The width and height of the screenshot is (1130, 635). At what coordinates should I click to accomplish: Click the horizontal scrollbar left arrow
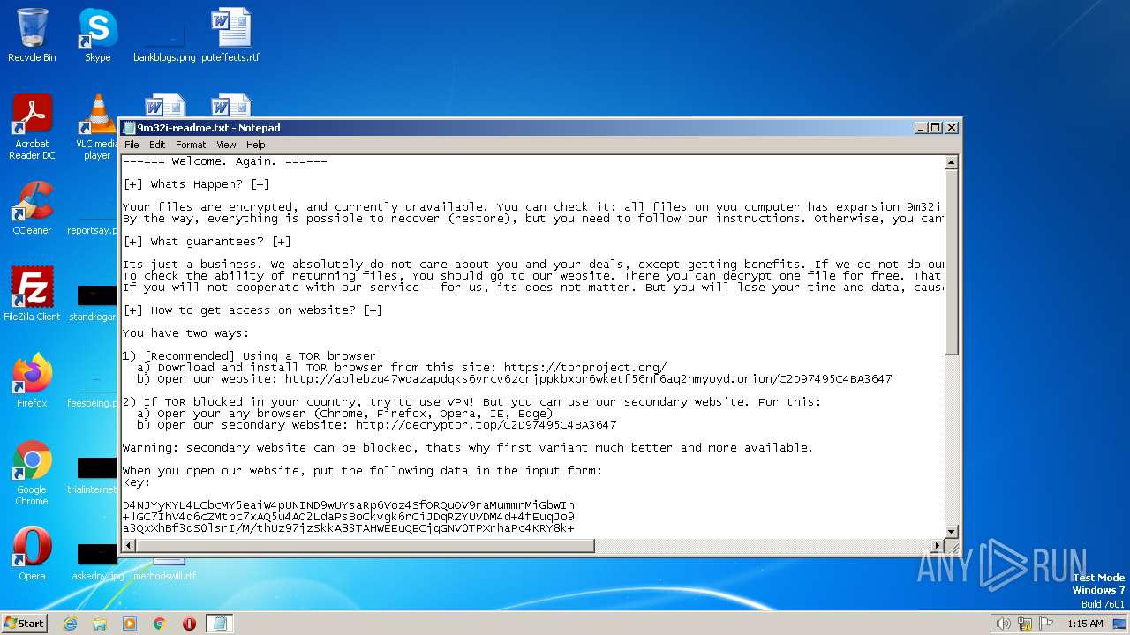130,546
